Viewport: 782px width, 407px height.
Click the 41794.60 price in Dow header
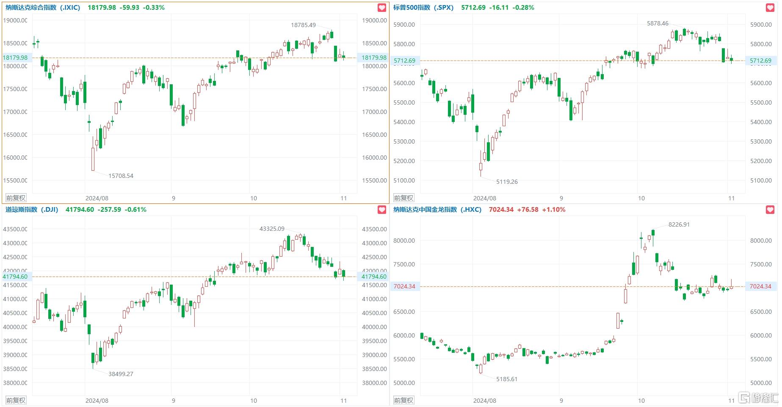click(x=80, y=210)
